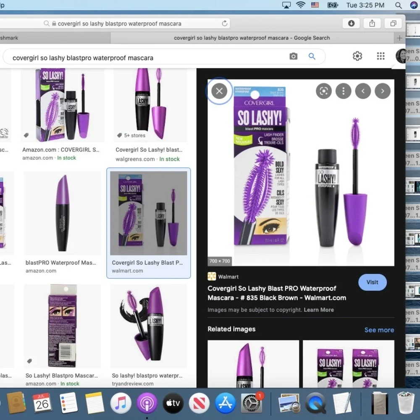Launch Music app from the Dock
This screenshot has height=420, width=420.
(x=121, y=403)
